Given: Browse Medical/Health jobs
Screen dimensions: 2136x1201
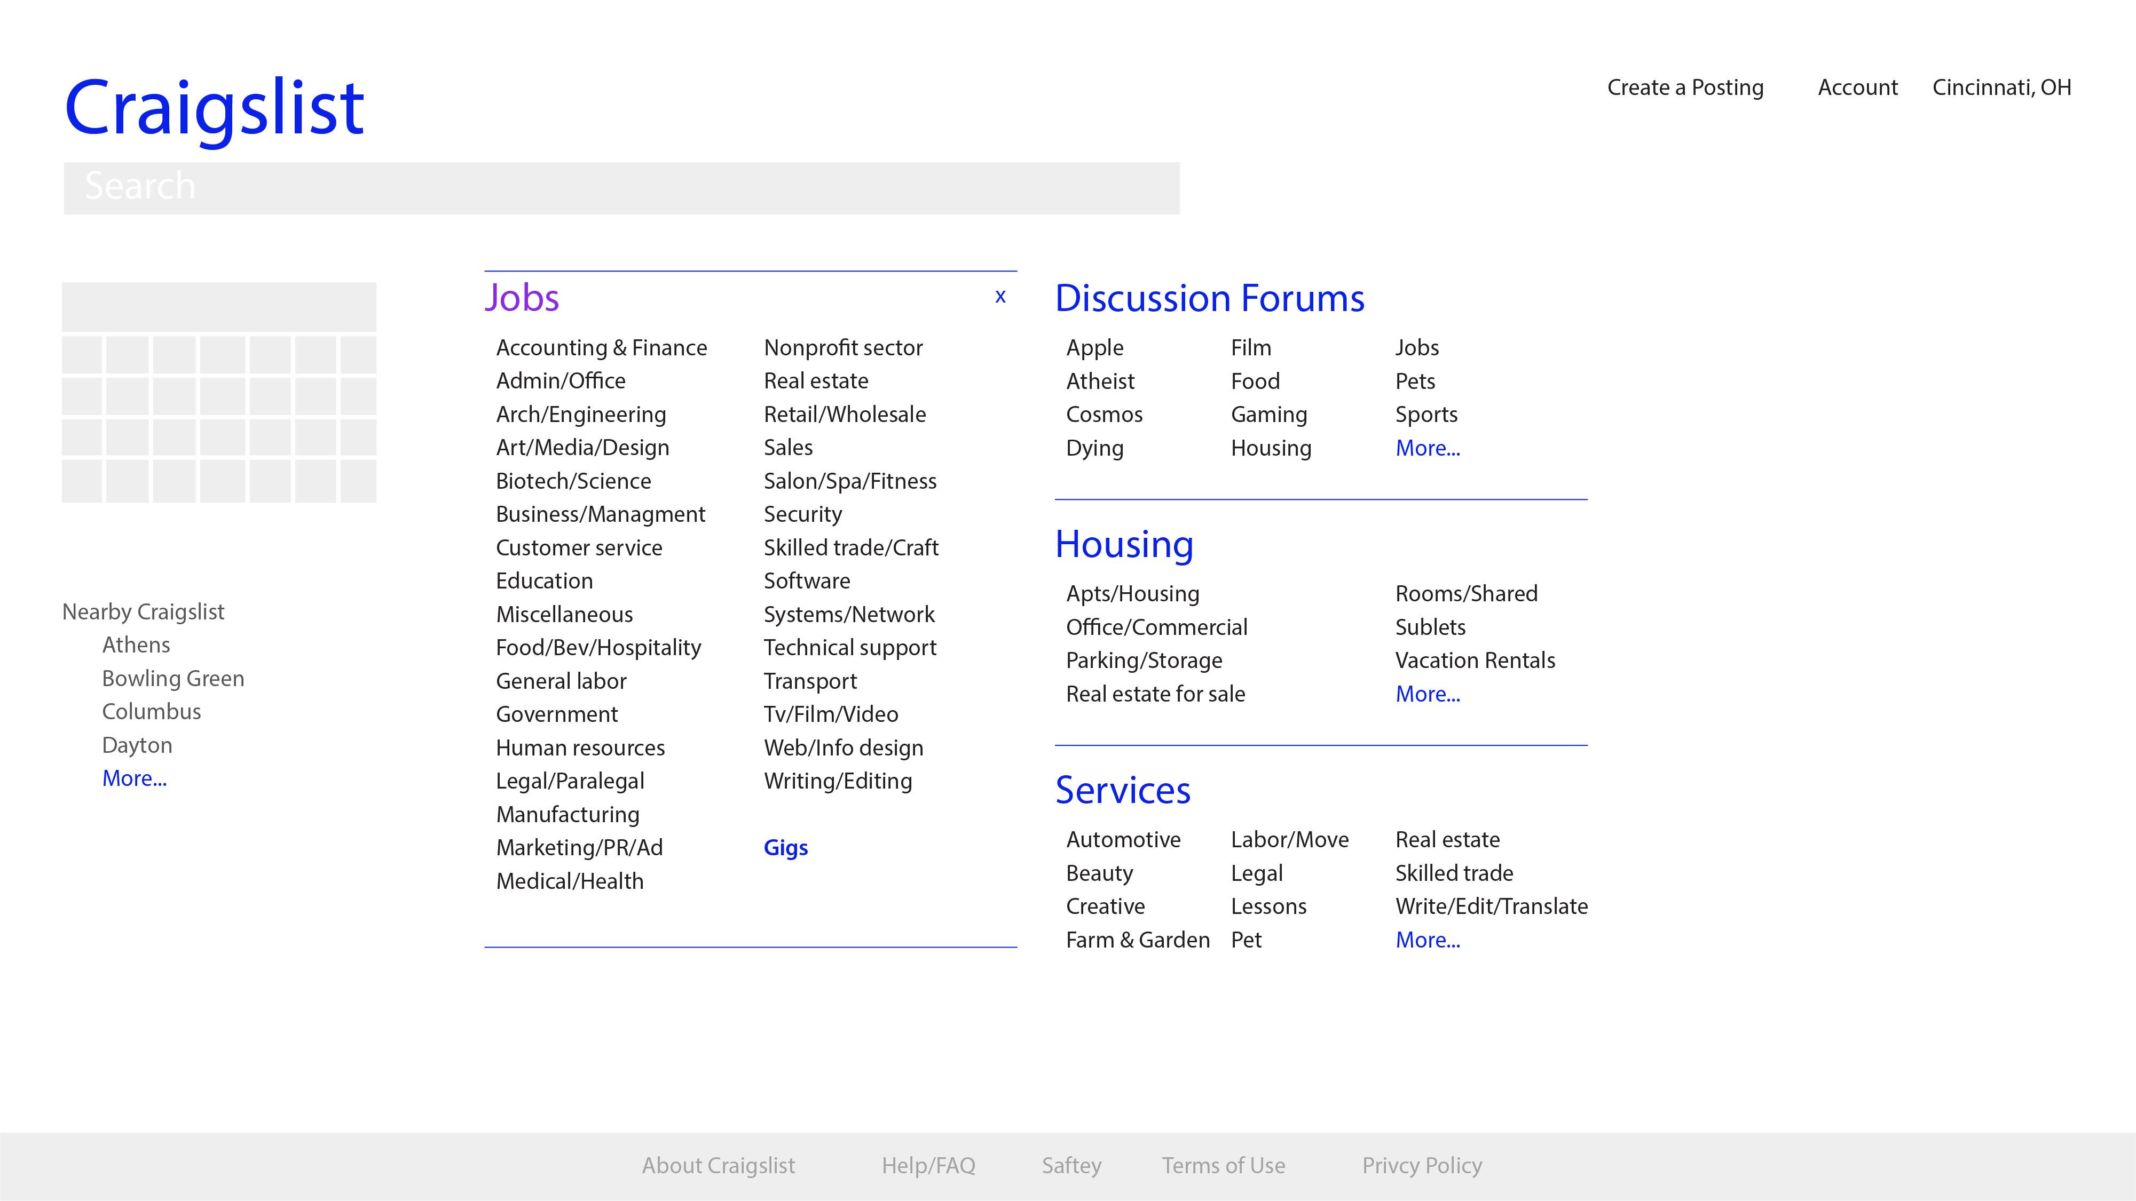Looking at the screenshot, I should 571,881.
